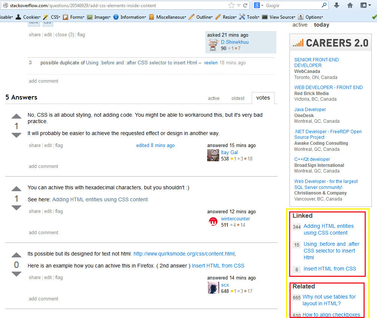377x318 pixels.
Task: Open Itay Gal profile link
Action: pyautogui.click(x=229, y=152)
